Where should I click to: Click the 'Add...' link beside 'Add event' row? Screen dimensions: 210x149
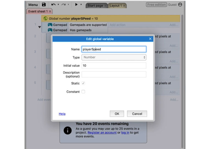[x=174, y=99]
